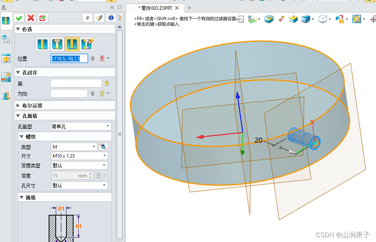Open the 深度类型 默认 dropdown
Viewport: 376px width, 242px height.
coord(79,165)
